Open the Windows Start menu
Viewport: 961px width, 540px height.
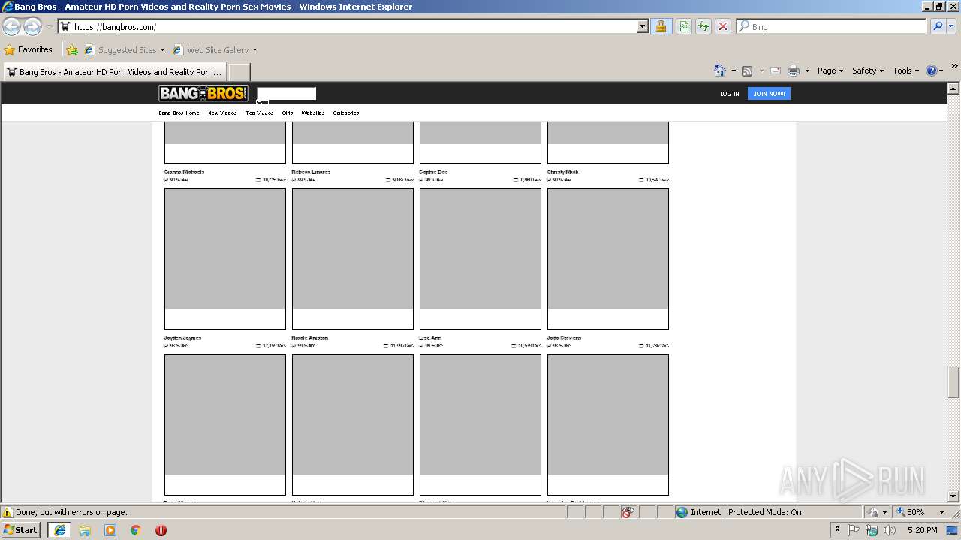21,529
